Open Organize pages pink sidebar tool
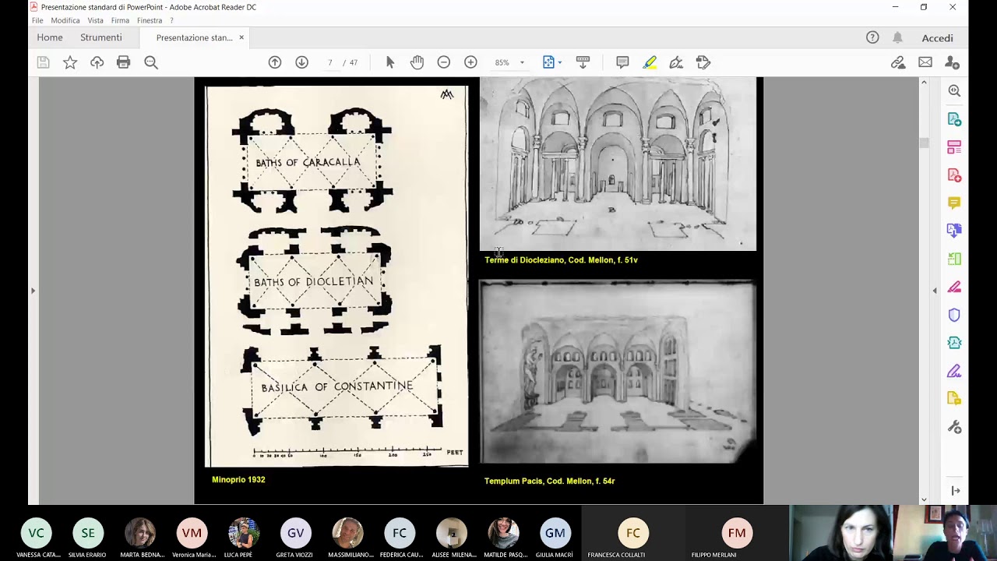 click(x=954, y=146)
